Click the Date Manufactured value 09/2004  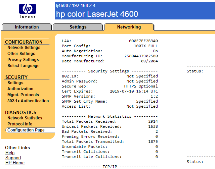point(149,61)
